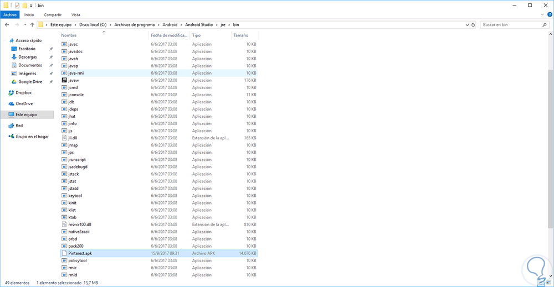554x287 pixels.
Task: Select the jsadebugd file row
Action: 158,167
